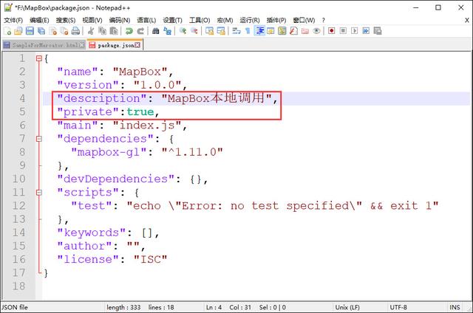The image size is (473, 313).
Task: Open the 编辑(E) menu
Action: [39, 20]
